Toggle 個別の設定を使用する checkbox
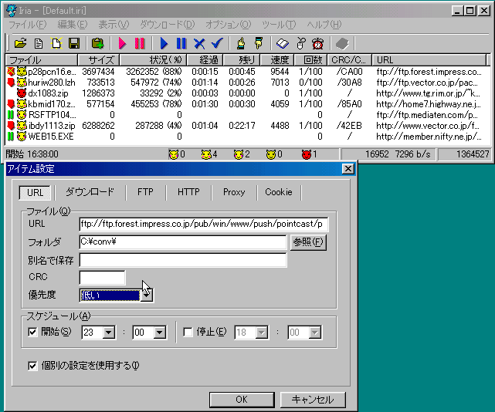 [32, 366]
